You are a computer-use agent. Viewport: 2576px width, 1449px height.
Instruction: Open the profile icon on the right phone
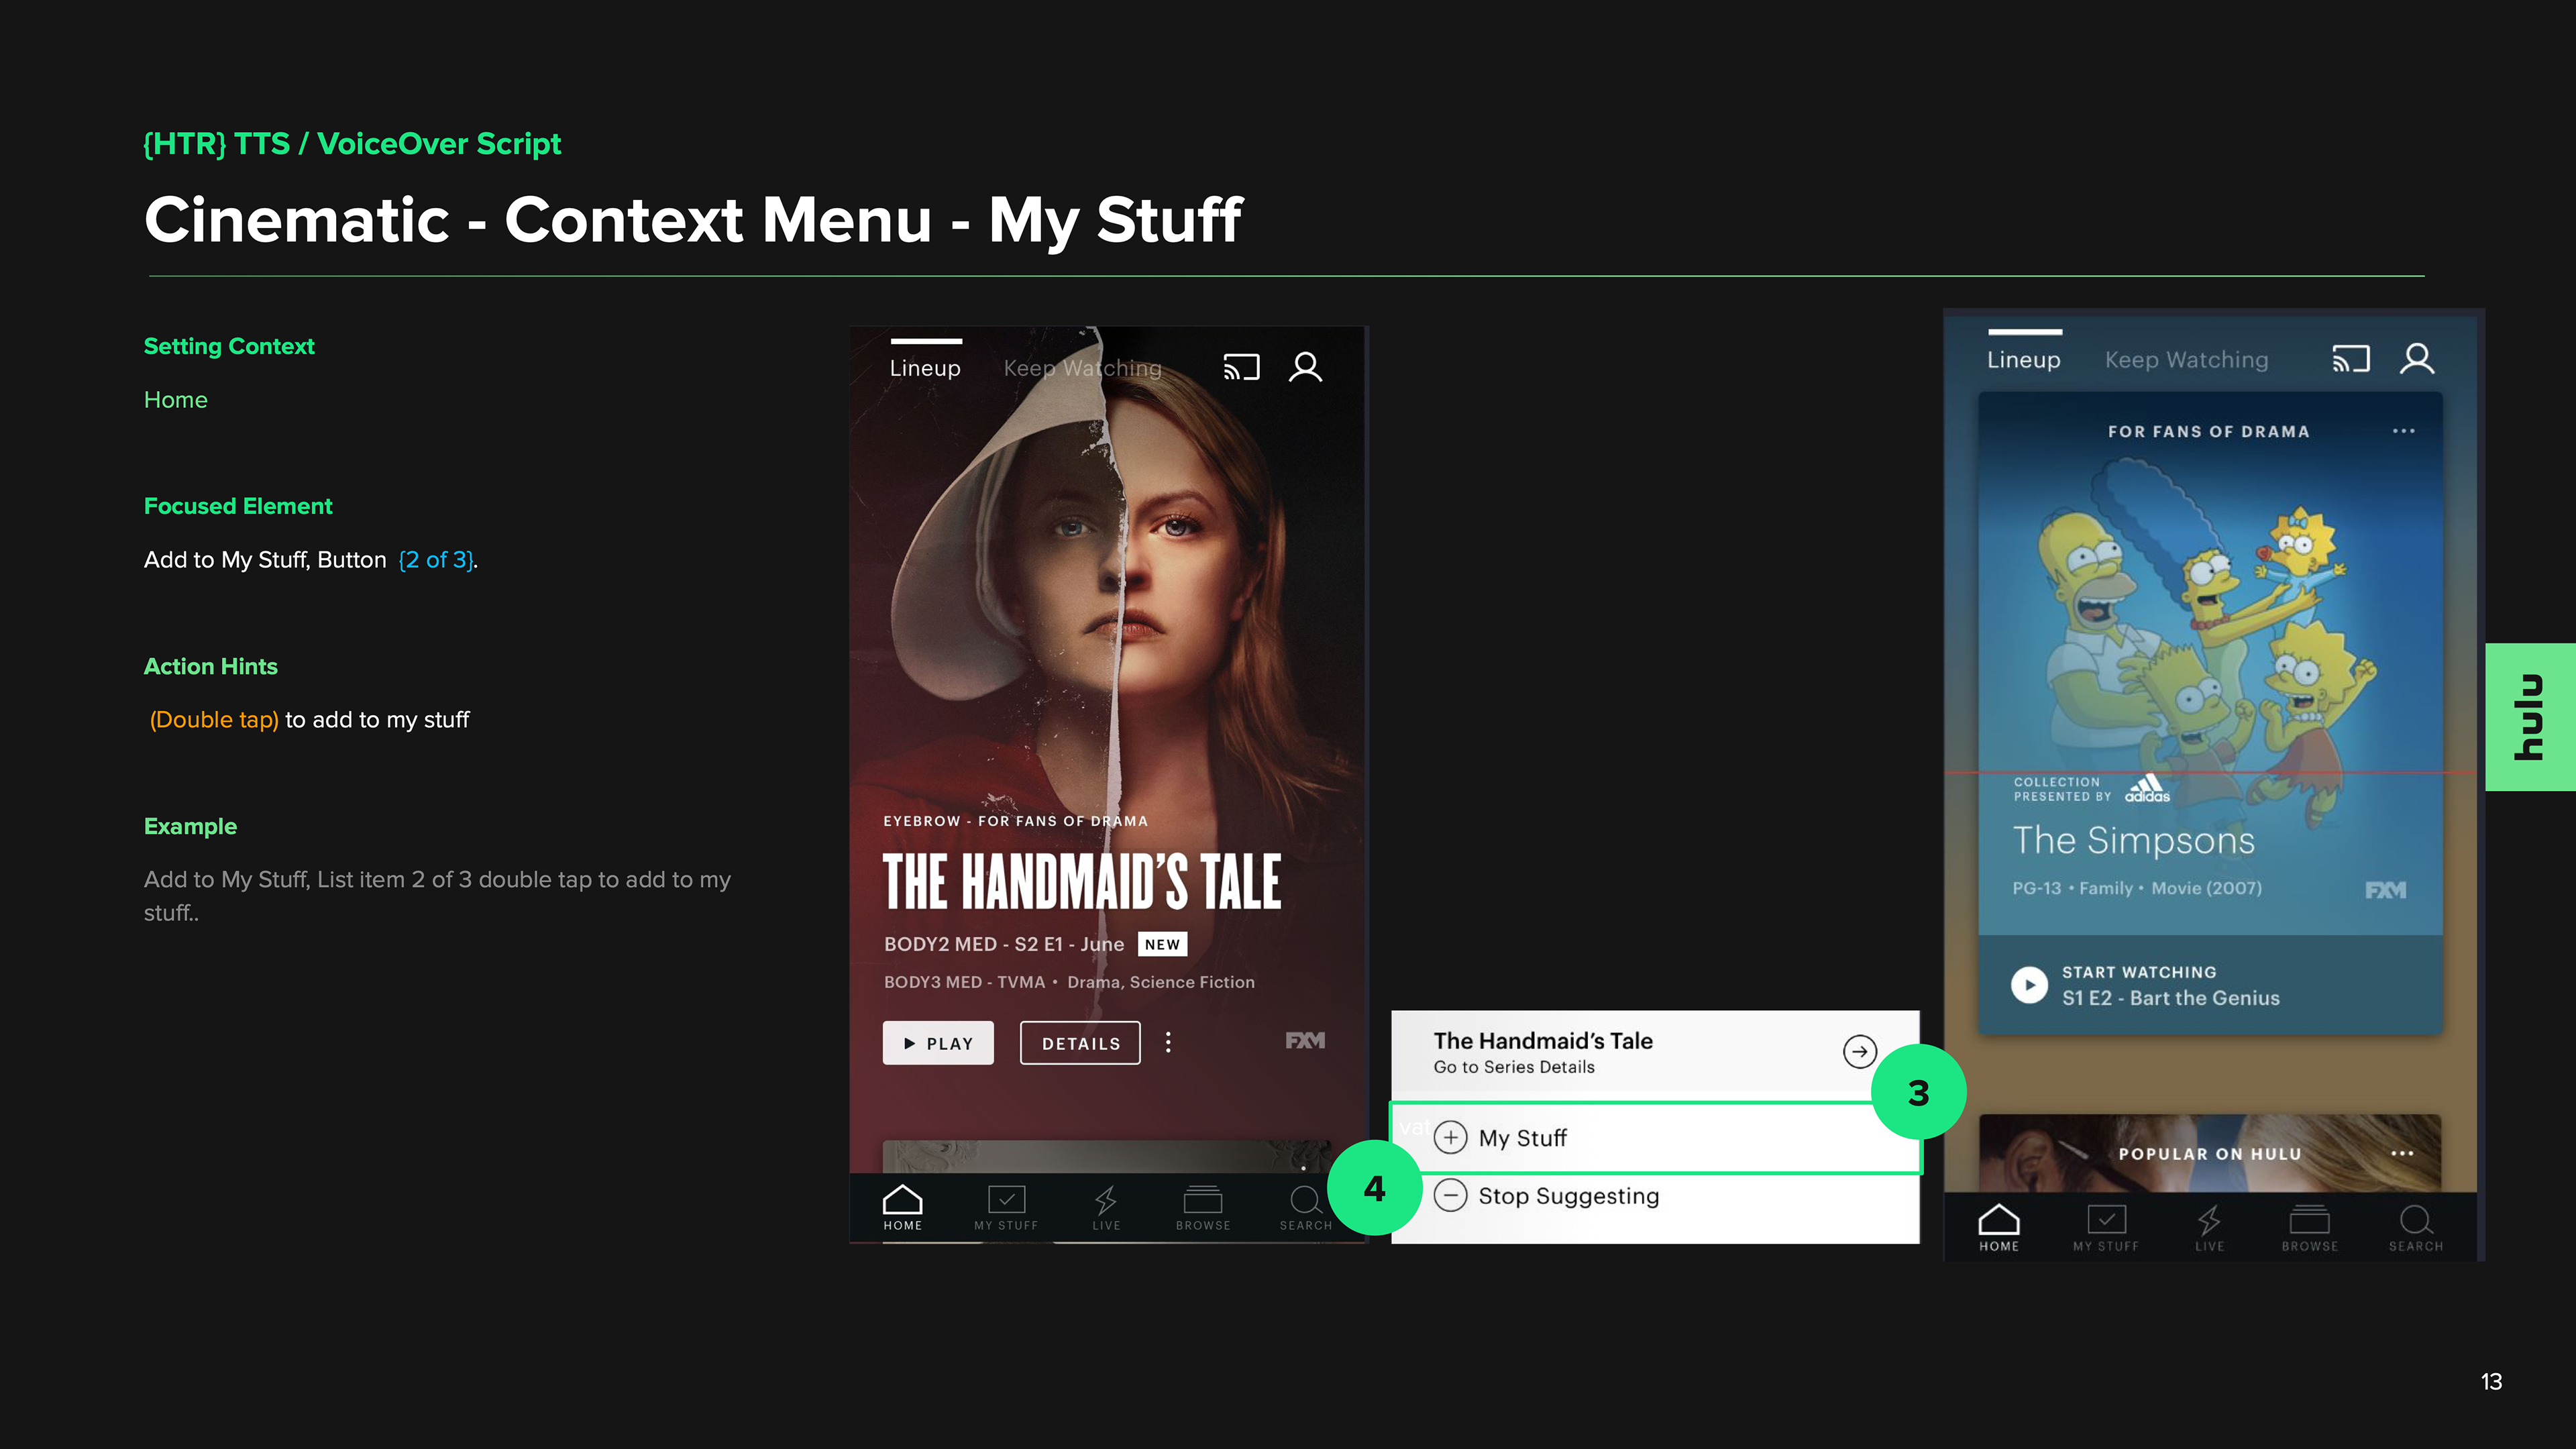click(x=2416, y=359)
